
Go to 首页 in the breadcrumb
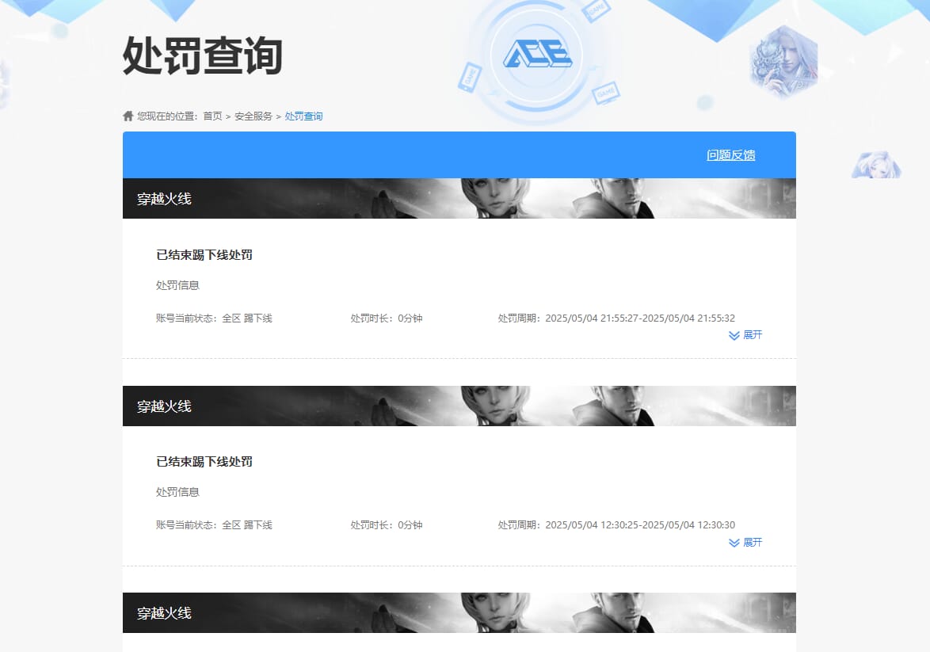[212, 116]
